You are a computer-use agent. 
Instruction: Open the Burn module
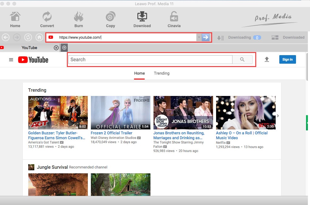point(78,19)
